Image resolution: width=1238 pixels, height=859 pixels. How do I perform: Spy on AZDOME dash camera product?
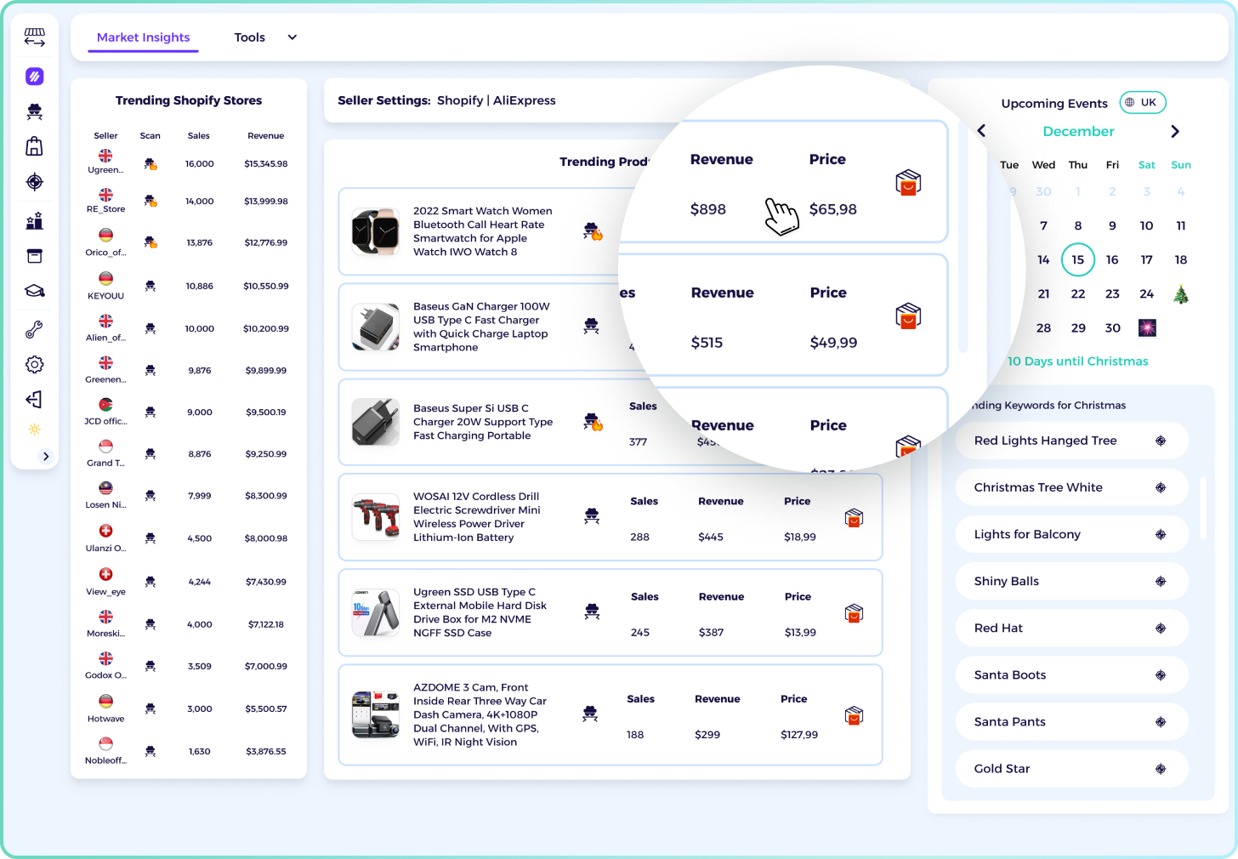pyautogui.click(x=590, y=714)
